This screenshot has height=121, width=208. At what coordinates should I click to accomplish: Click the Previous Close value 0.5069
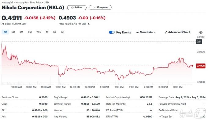coord(43,97)
